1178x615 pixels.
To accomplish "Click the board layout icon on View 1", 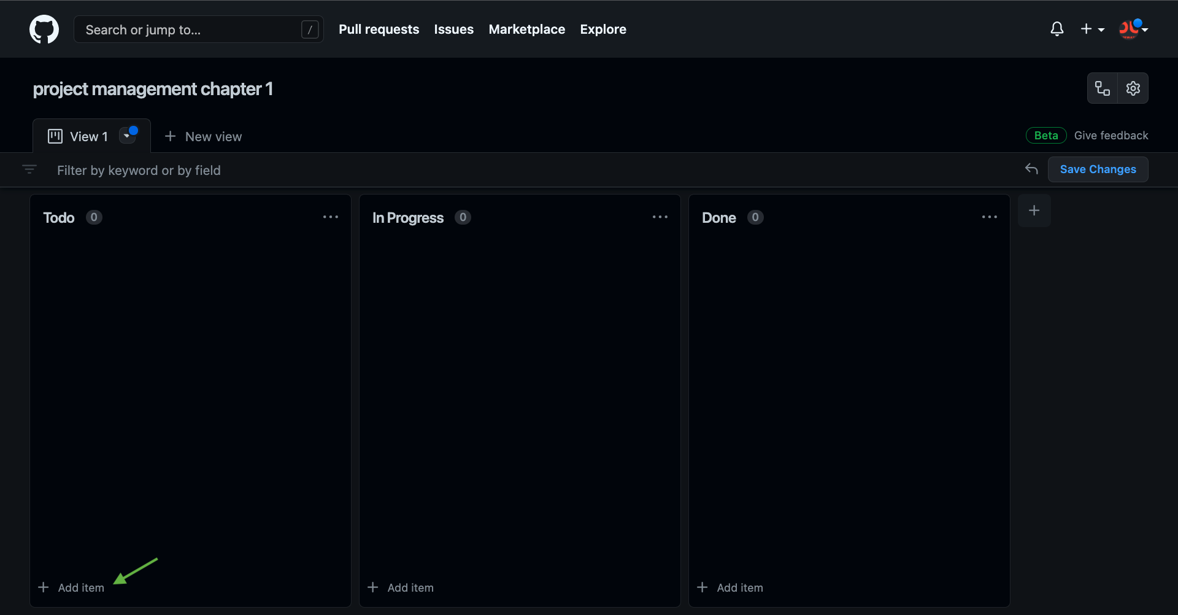I will (55, 136).
